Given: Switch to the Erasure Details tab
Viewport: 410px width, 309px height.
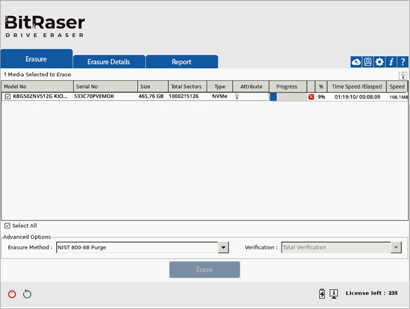Looking at the screenshot, I should (109, 62).
